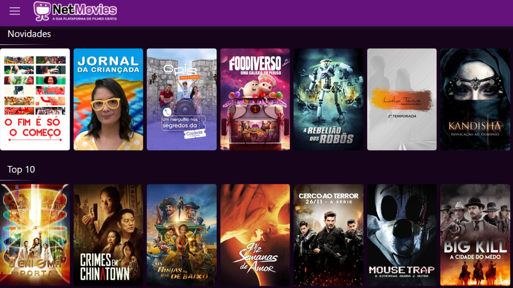Select Kandisha Invocação ao Demônio poster

pyautogui.click(x=475, y=99)
